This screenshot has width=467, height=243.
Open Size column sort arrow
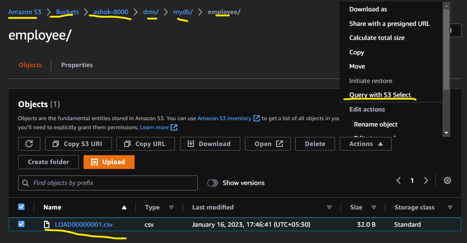374,207
